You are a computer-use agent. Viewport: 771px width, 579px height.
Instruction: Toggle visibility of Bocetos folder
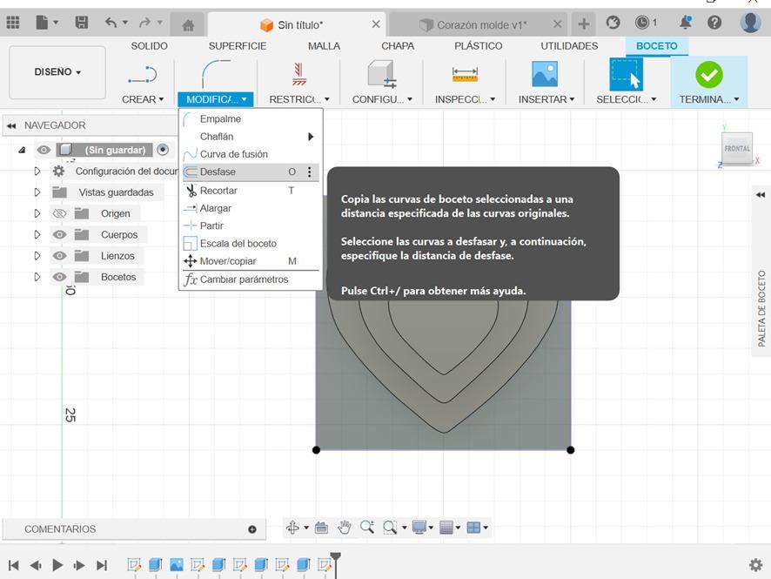tap(59, 277)
